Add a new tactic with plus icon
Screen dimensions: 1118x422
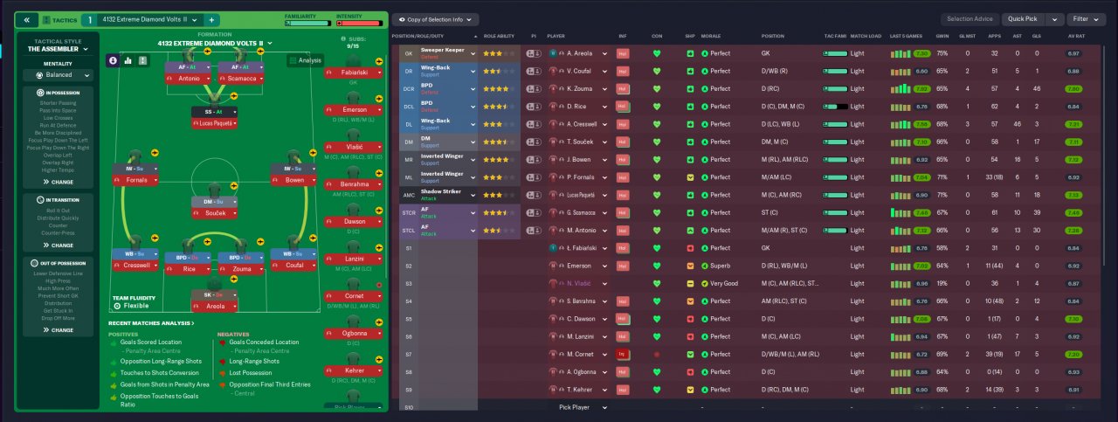coord(212,19)
